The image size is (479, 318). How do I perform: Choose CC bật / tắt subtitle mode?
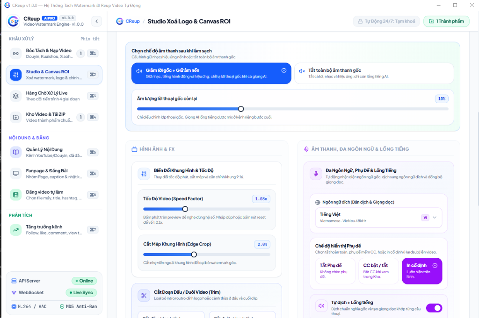[x=379, y=271]
